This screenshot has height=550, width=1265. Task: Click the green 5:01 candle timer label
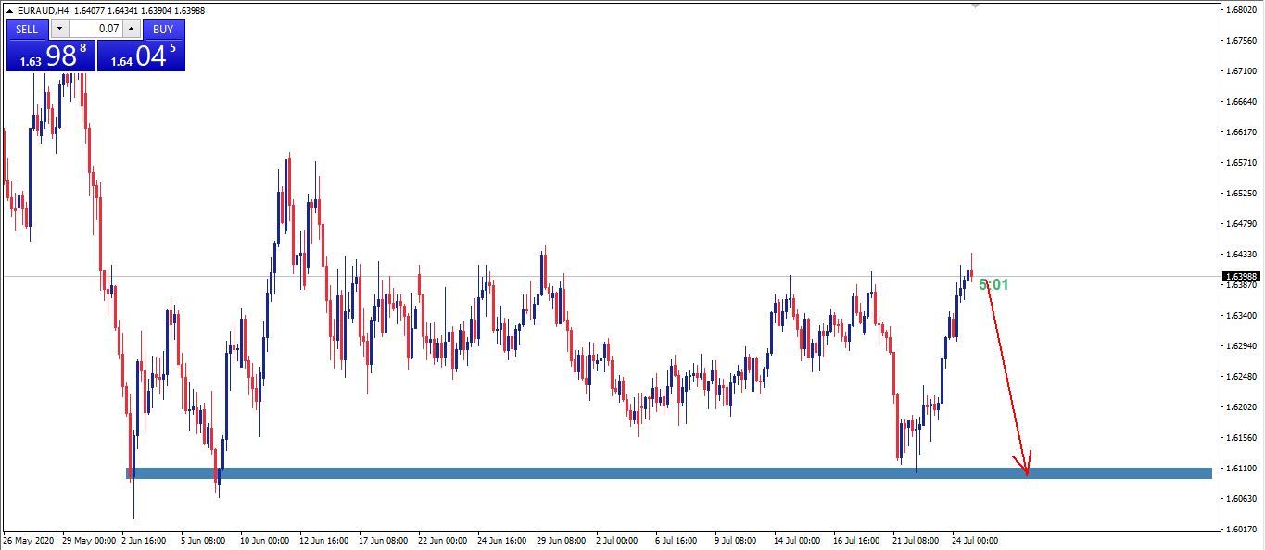(x=993, y=284)
